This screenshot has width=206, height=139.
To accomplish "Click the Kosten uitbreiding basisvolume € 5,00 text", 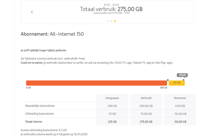I will [44, 130].
